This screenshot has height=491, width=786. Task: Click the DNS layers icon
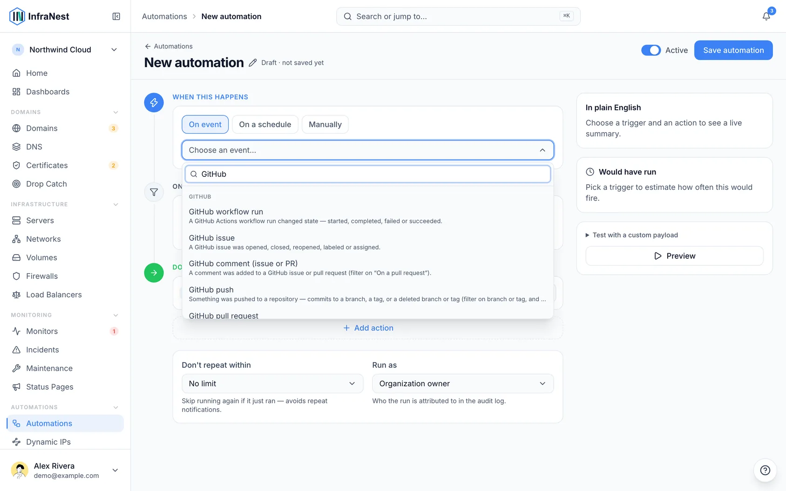(16, 147)
